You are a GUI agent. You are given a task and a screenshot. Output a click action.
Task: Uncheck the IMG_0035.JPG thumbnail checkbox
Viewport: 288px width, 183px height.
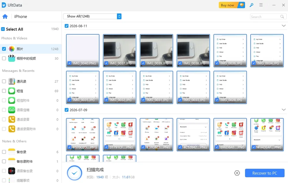tap(69, 100)
